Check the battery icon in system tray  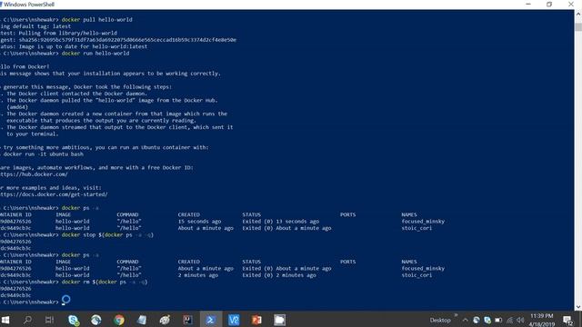pyautogui.click(x=498, y=320)
